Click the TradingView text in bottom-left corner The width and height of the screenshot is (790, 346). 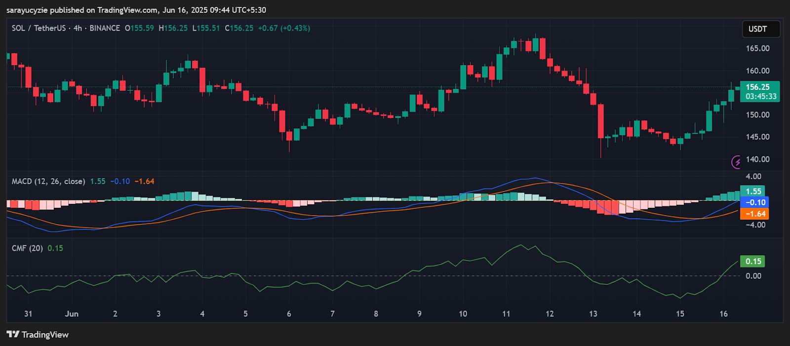point(45,335)
